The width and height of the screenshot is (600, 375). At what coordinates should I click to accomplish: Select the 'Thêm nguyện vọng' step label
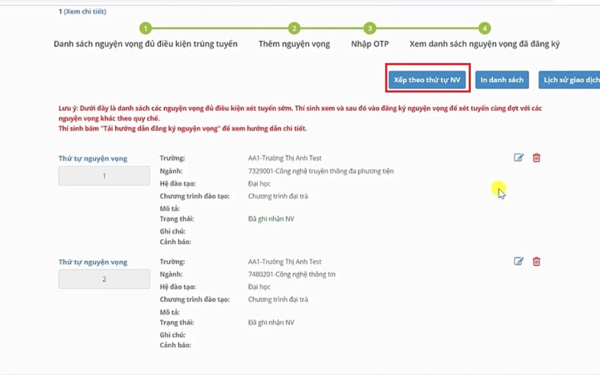[294, 44]
